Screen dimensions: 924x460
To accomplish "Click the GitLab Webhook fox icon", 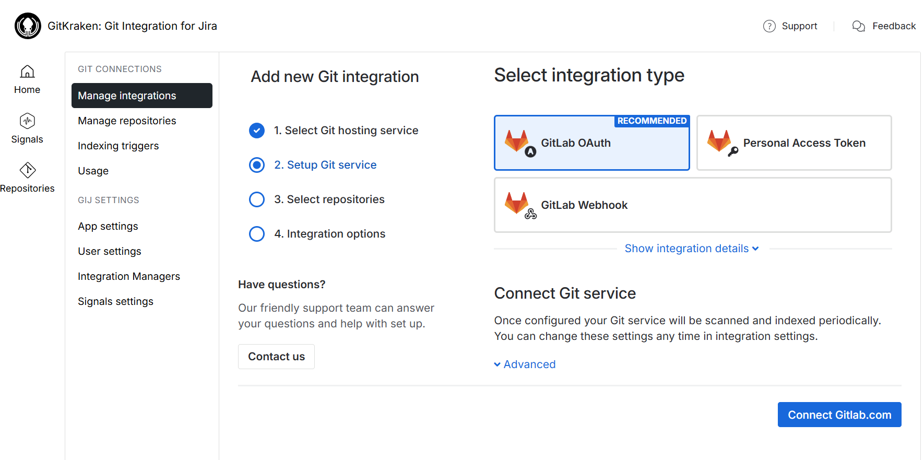I will tap(517, 204).
